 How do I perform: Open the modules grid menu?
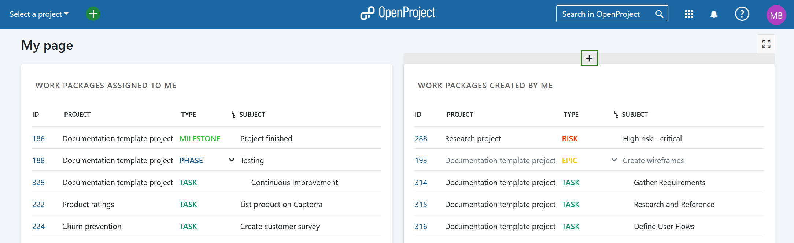pyautogui.click(x=689, y=14)
